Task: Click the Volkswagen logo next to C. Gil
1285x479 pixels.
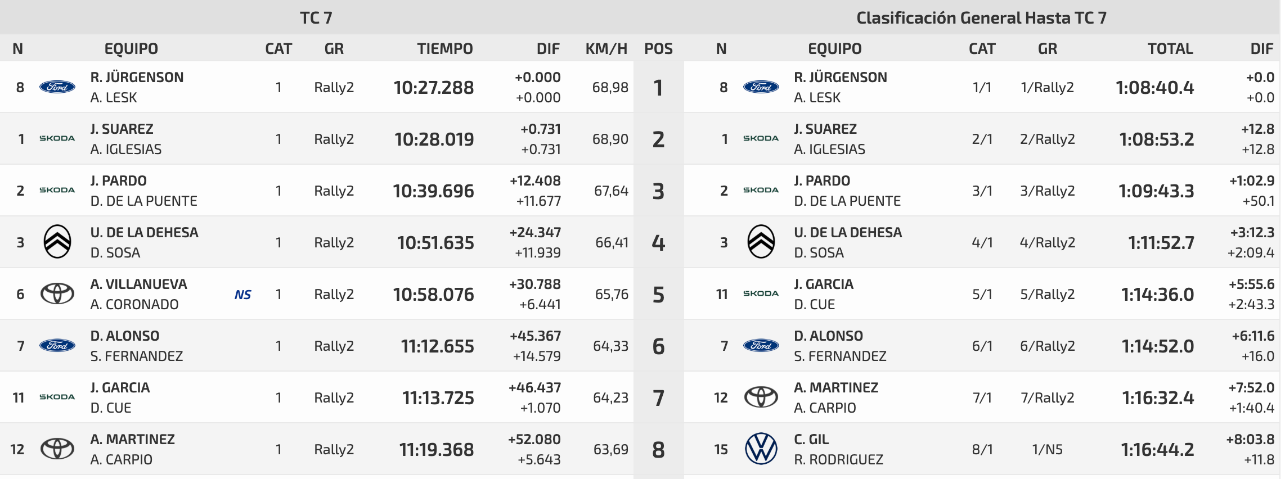Action: pos(761,449)
